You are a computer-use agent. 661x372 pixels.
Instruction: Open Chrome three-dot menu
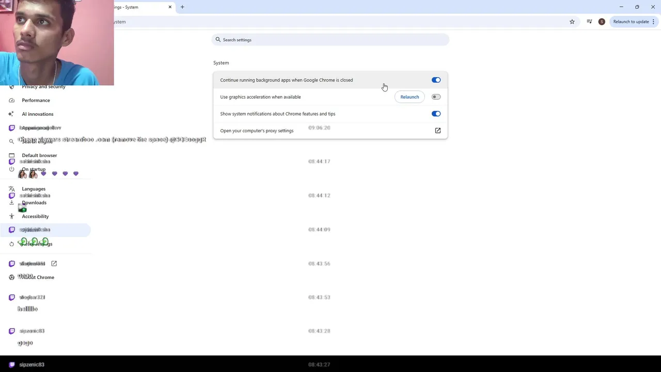pos(654,22)
